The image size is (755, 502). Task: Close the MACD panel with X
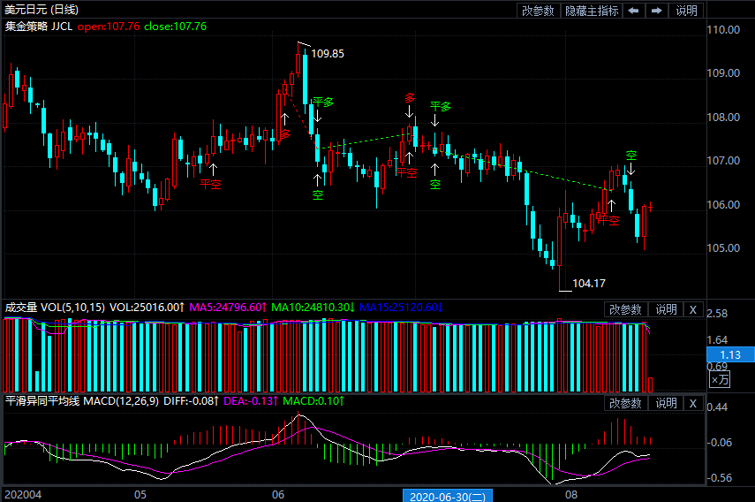click(x=693, y=403)
